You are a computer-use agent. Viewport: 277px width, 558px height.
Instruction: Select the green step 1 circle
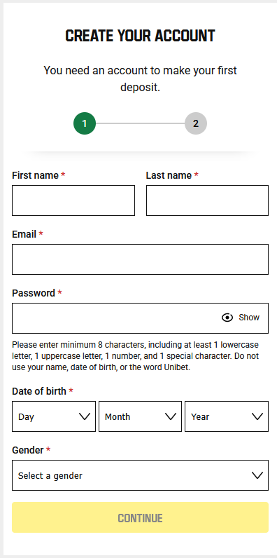(x=85, y=123)
